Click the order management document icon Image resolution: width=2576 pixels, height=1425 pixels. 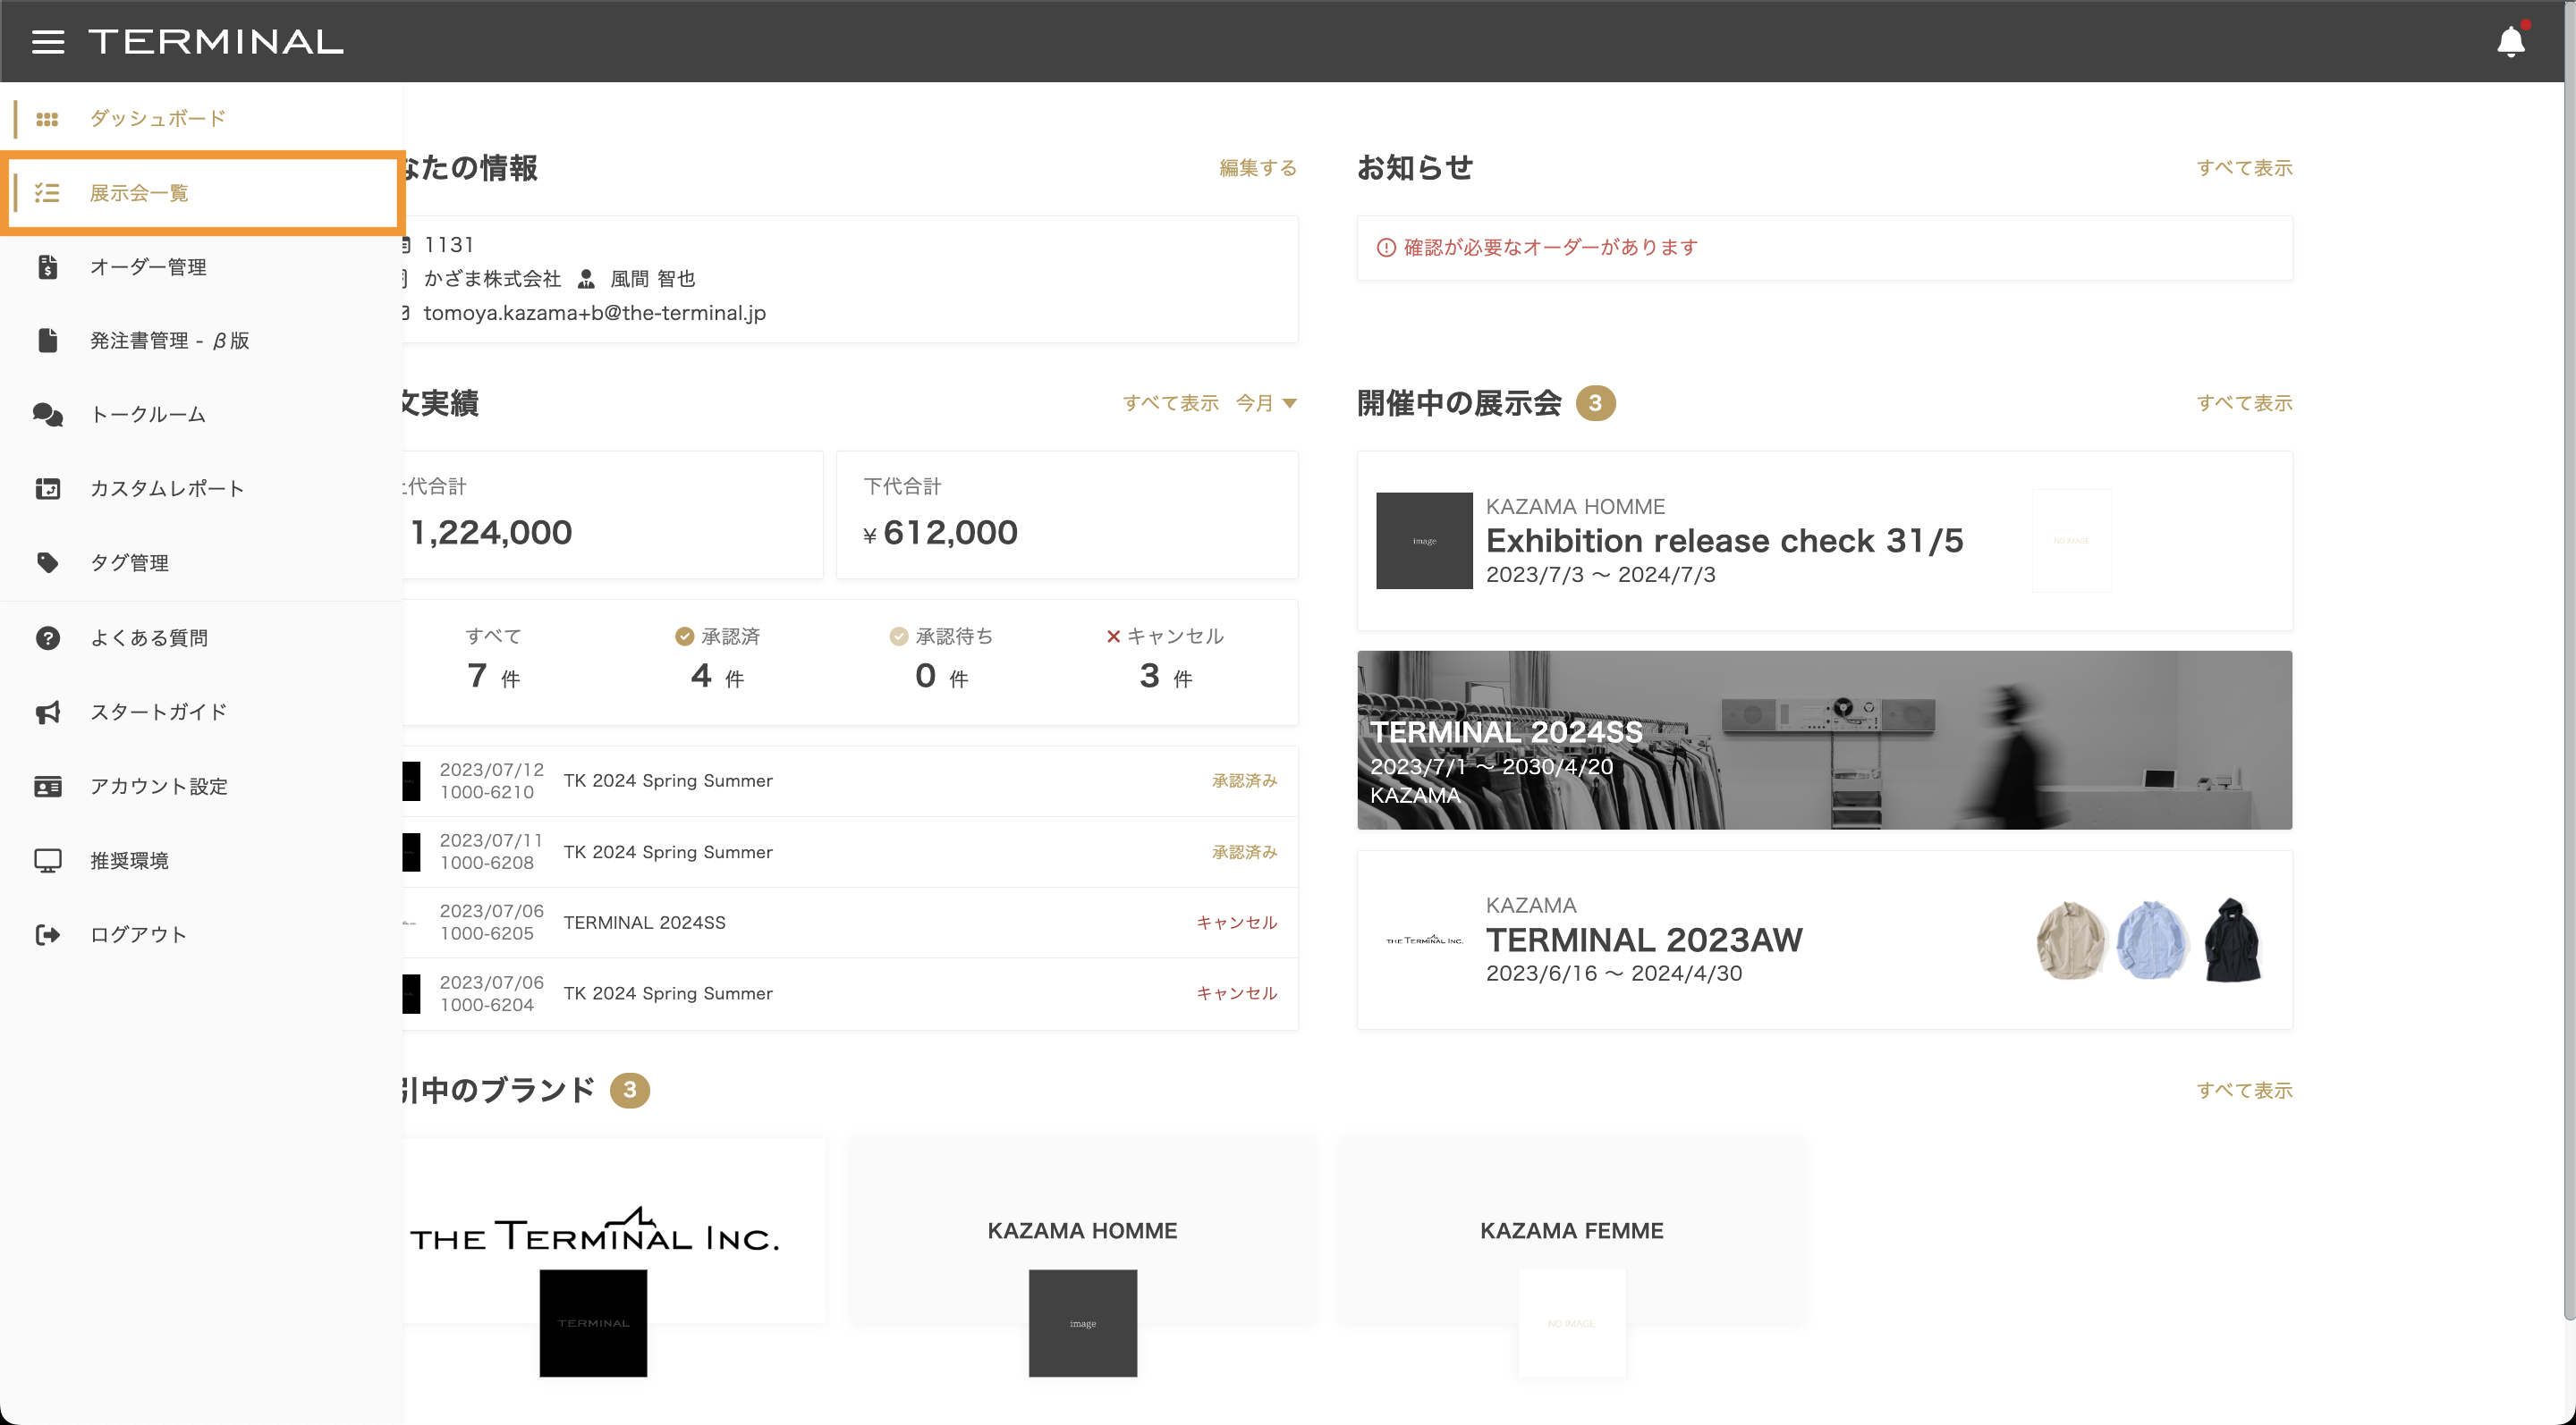47,266
